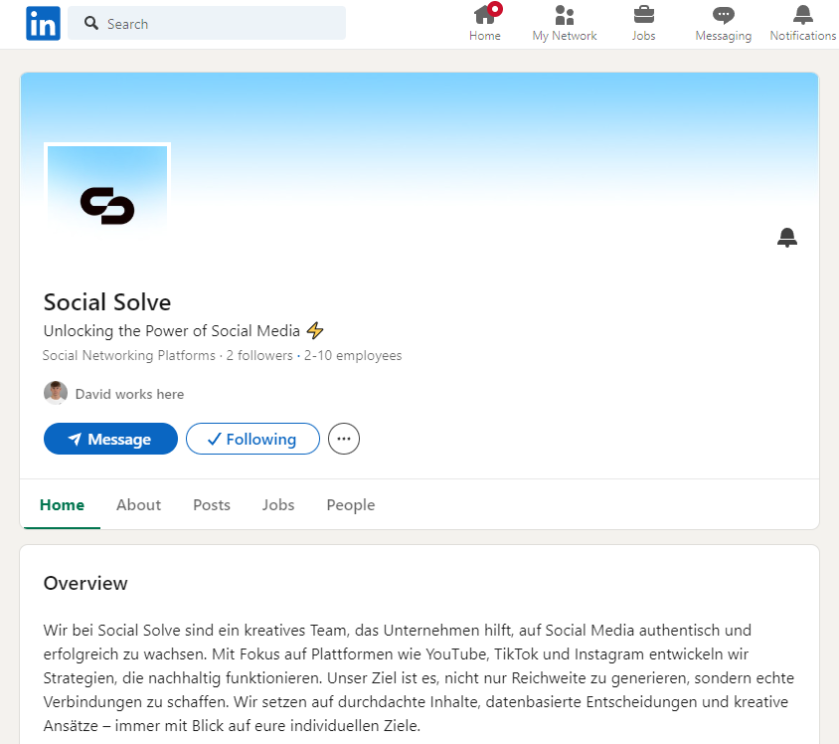Open 'David works here' link
The height and width of the screenshot is (744, 839).
coord(129,394)
